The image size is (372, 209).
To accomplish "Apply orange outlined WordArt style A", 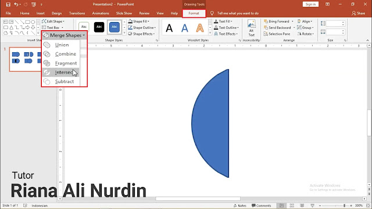I will point(200,28).
